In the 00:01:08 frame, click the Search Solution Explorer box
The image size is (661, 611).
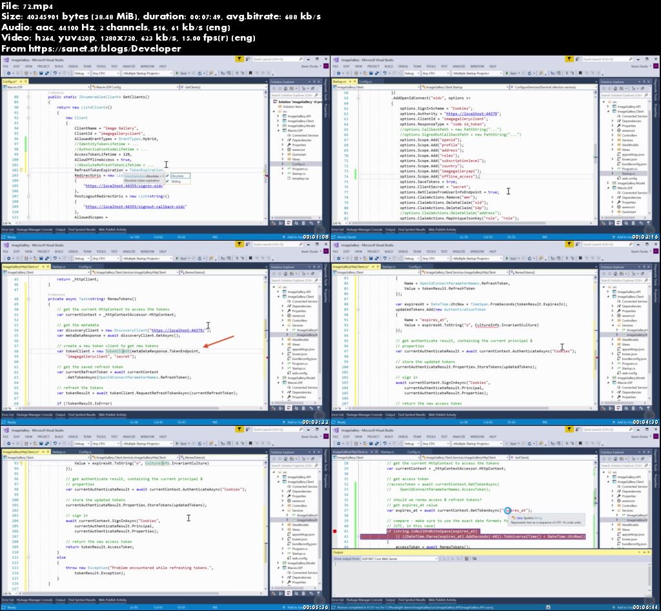pos(295,95)
